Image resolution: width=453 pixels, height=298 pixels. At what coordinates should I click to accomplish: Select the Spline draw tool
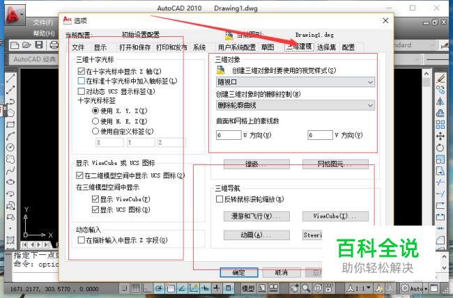click(10, 171)
